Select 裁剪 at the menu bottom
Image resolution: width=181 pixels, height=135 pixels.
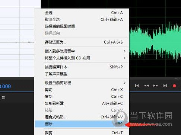tap(82, 133)
